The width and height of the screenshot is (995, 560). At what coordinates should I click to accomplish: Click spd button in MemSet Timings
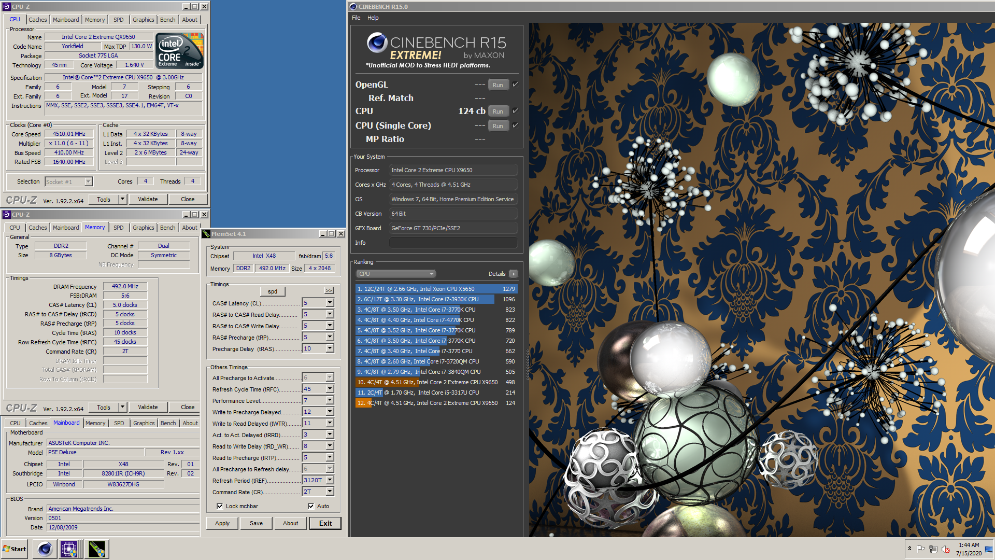click(x=273, y=291)
